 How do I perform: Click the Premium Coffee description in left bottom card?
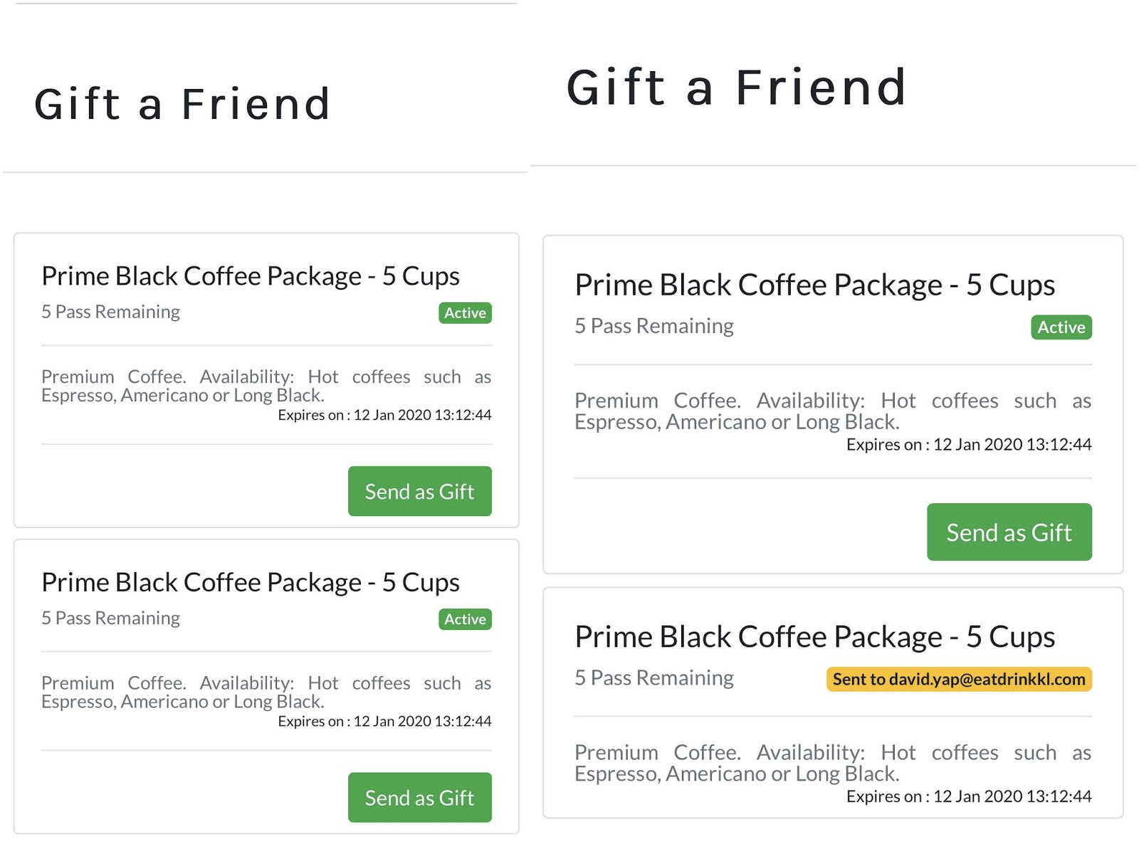(266, 692)
